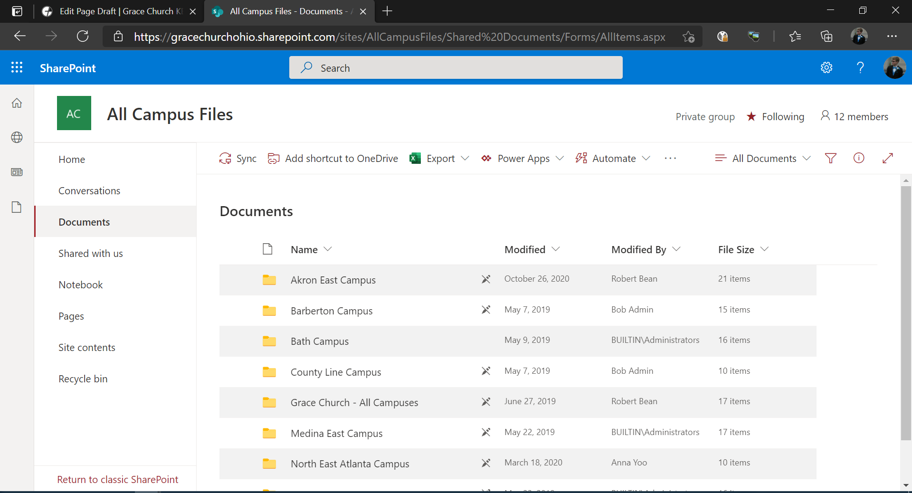The width and height of the screenshot is (912, 493).
Task: Go to SharePoint home icon in left rail
Action: [17, 103]
